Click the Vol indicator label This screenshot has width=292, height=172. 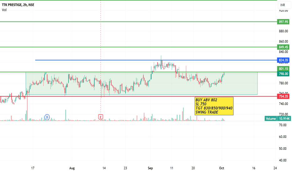(4, 10)
